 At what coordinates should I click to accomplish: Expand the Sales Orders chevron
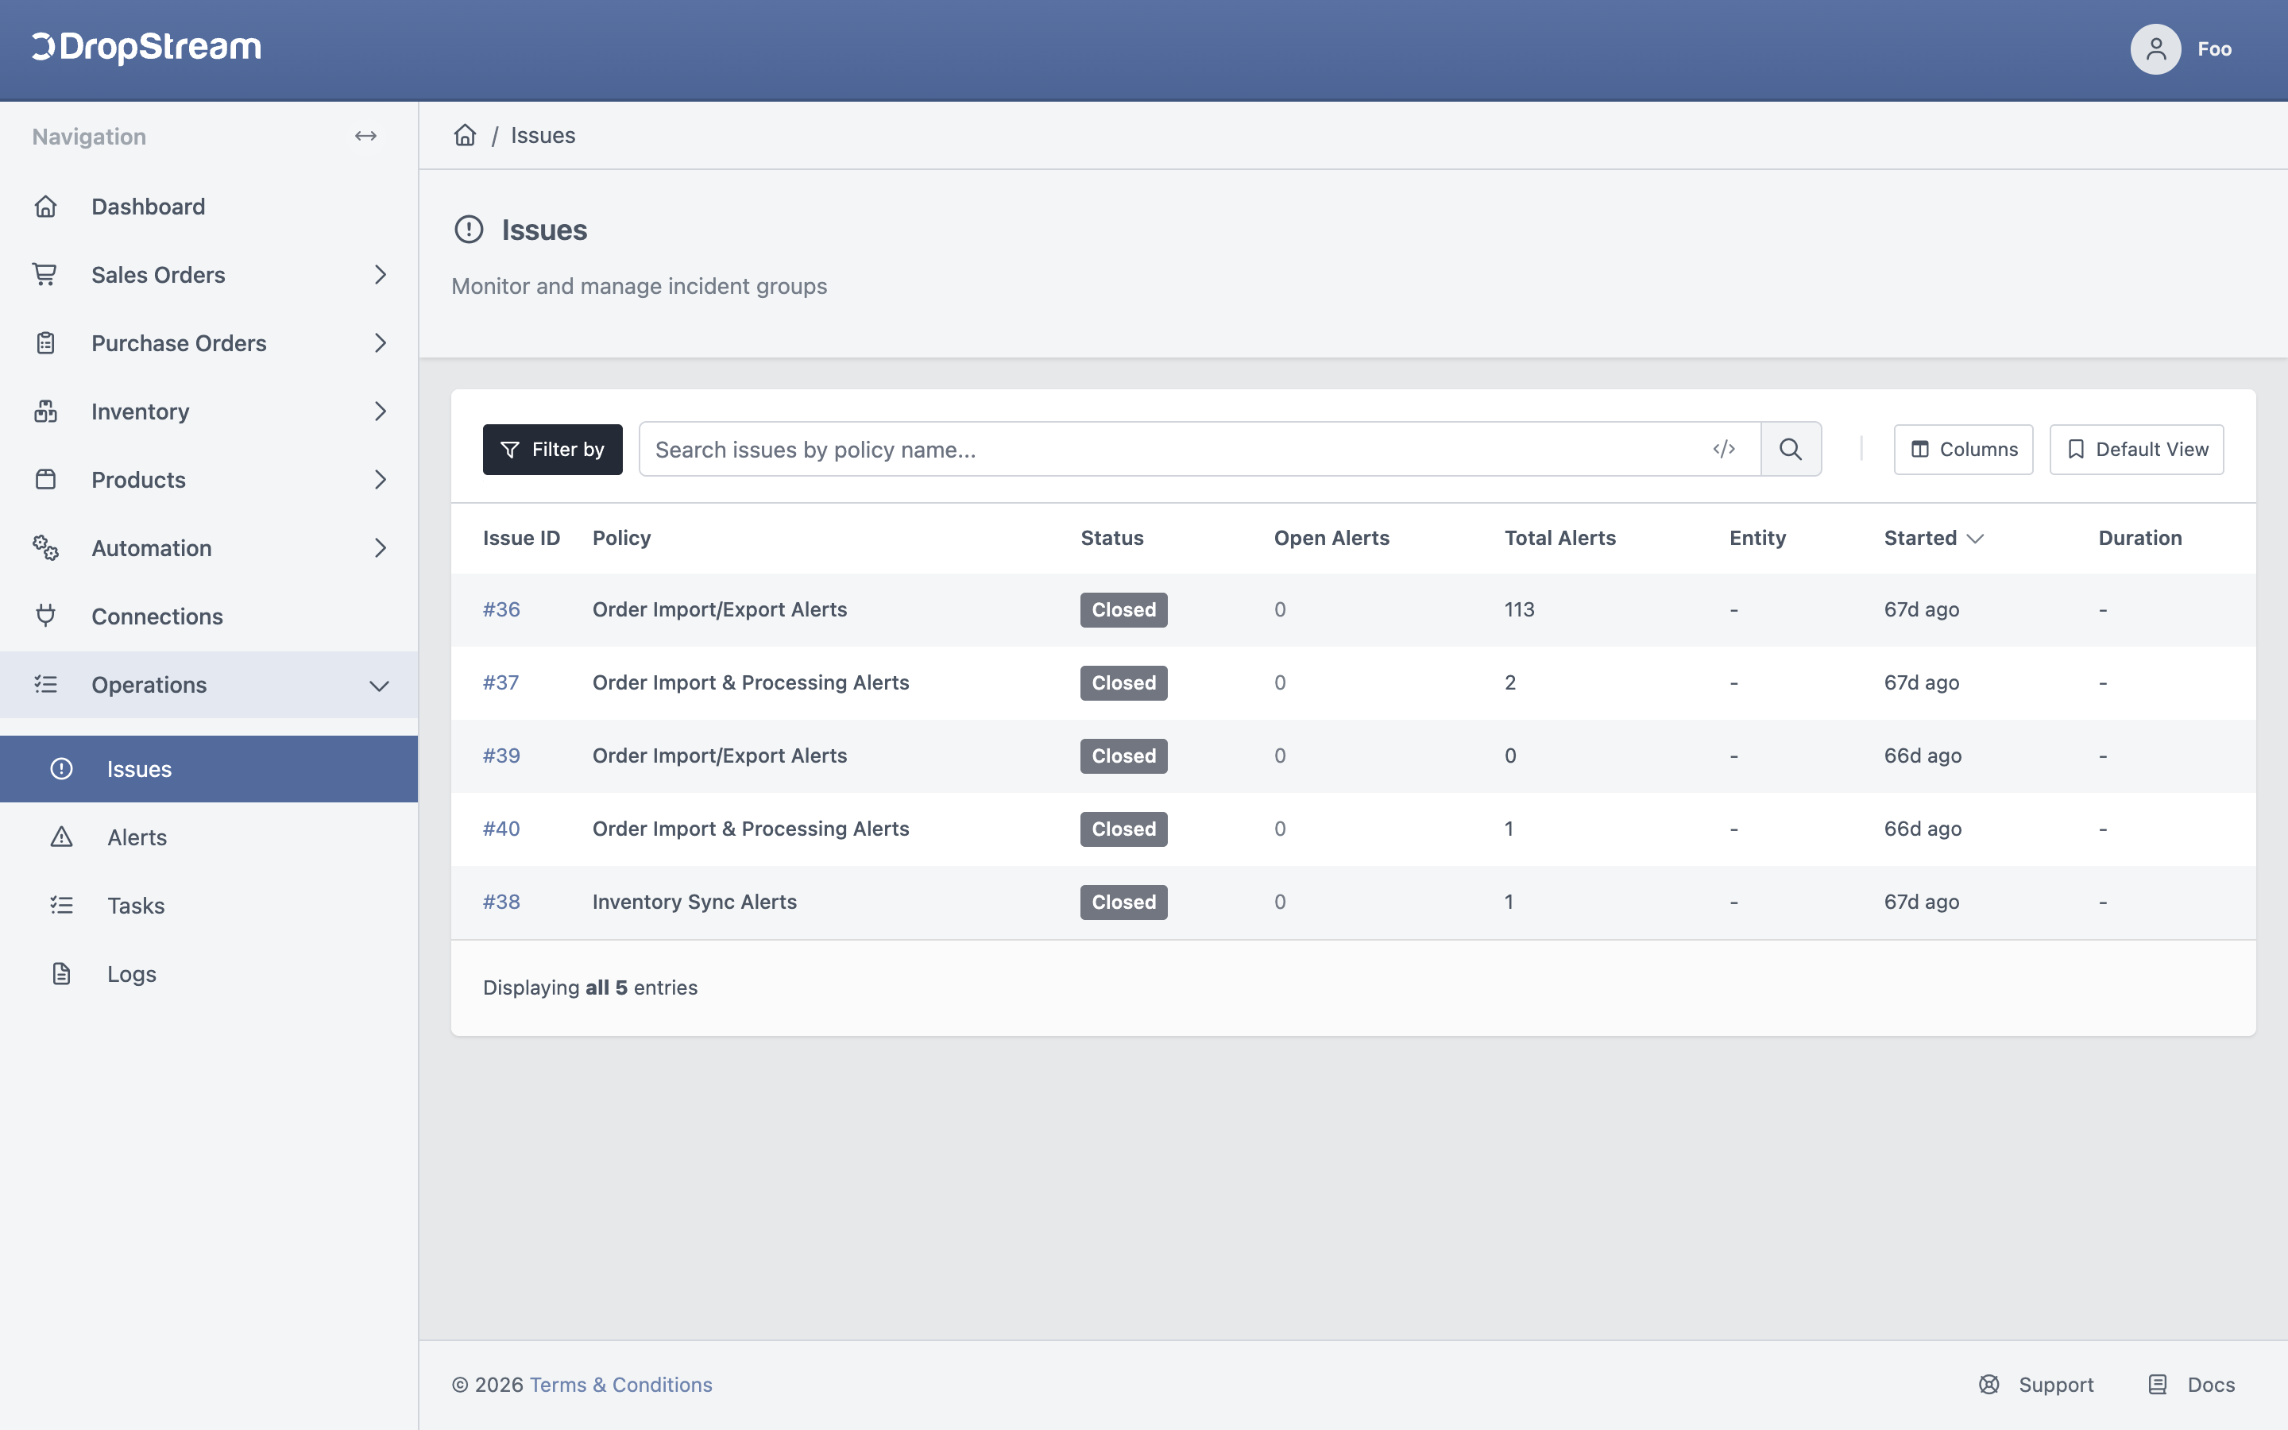[380, 274]
